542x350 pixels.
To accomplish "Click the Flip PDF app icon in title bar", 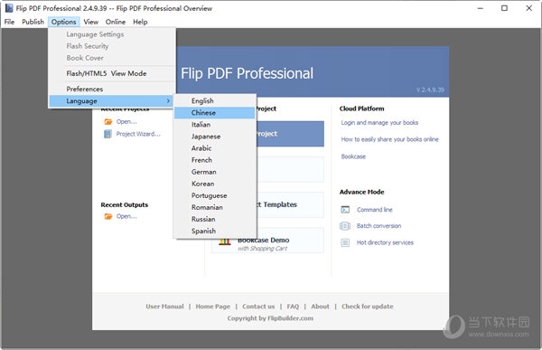I will pyautogui.click(x=9, y=8).
